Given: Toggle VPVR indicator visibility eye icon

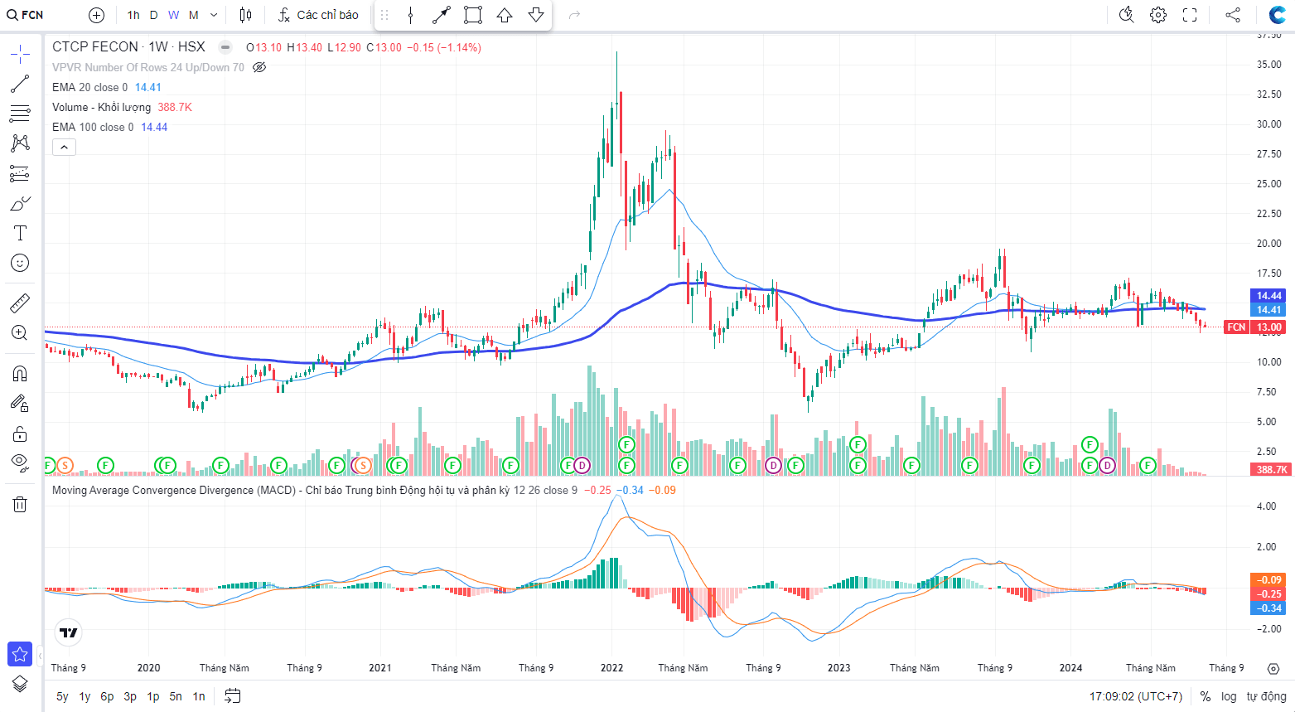Looking at the screenshot, I should click(259, 67).
